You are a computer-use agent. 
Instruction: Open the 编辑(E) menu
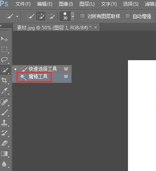coord(45,4)
